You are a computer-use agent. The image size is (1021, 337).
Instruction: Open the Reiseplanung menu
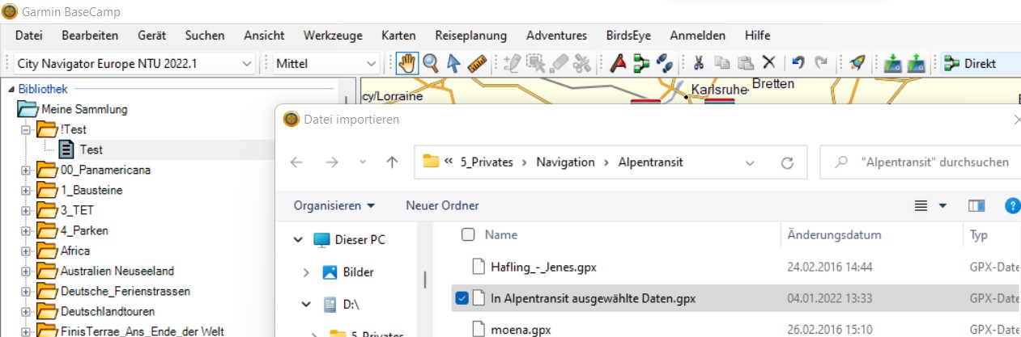[x=470, y=36]
